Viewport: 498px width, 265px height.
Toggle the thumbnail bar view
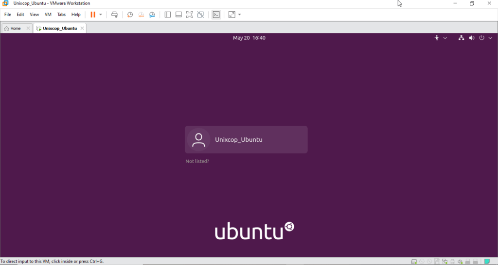178,15
